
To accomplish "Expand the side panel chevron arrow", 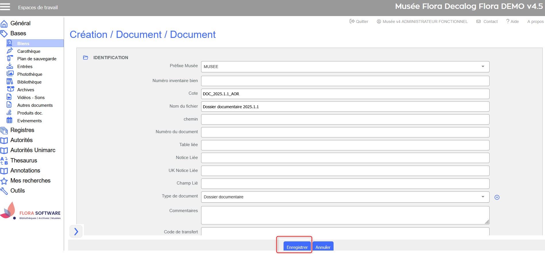I will click(x=76, y=231).
